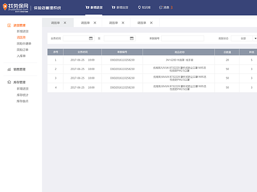The height and width of the screenshot is (192, 257).
Task: Click the quantity 20 in row 1
Action: coord(227,60)
